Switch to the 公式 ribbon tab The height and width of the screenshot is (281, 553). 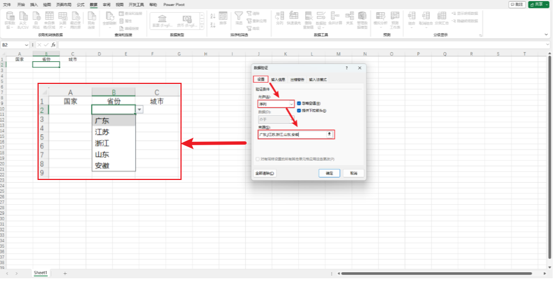(x=81, y=4)
